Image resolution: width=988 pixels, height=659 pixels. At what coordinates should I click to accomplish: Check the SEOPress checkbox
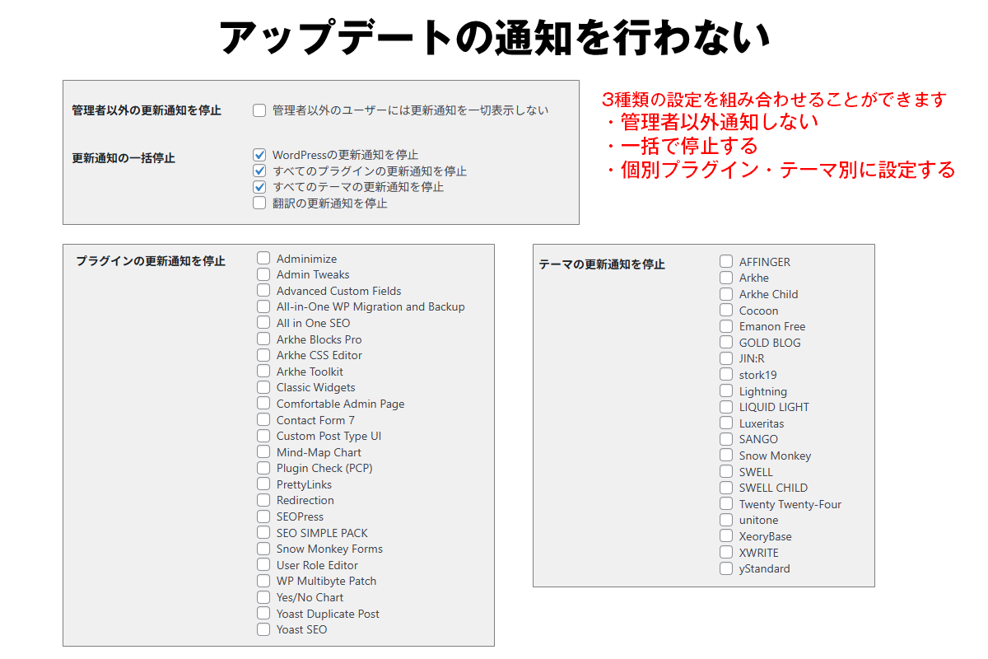[263, 516]
